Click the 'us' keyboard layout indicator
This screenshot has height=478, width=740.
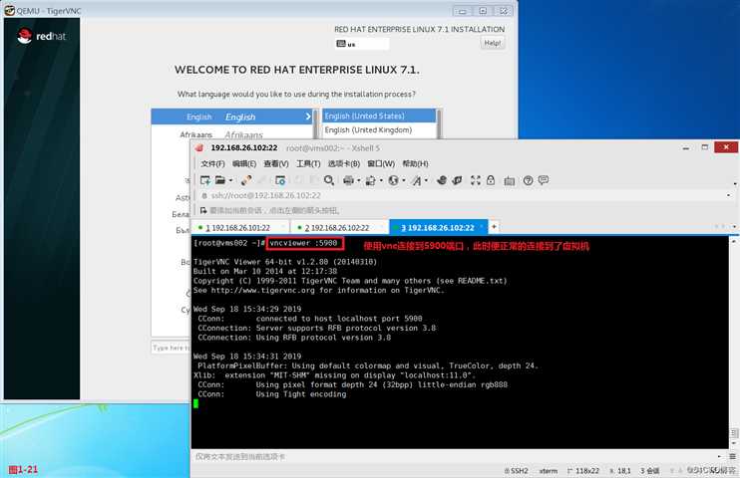[x=362, y=44]
